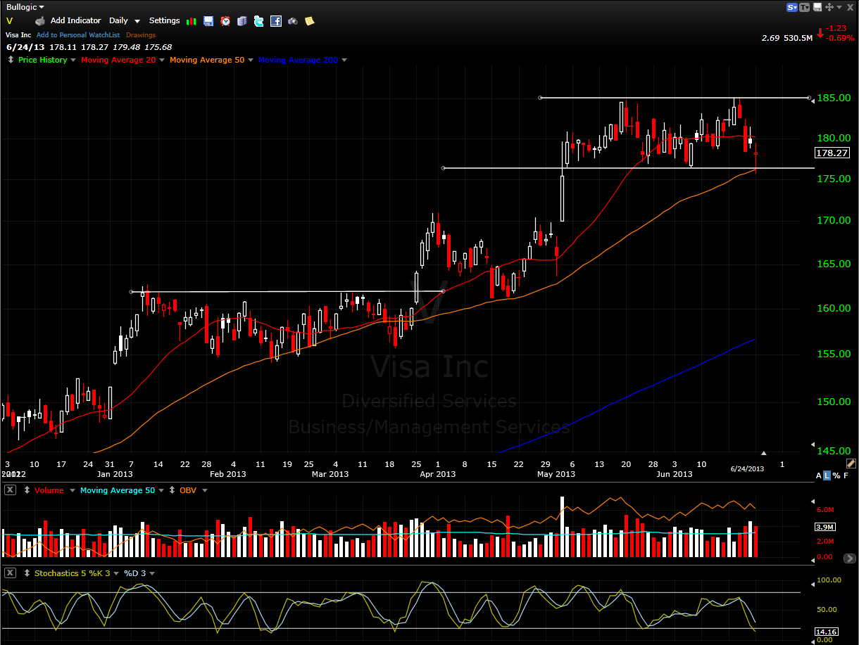
Task: Click the Apr 2013 time axis label
Action: [x=438, y=474]
